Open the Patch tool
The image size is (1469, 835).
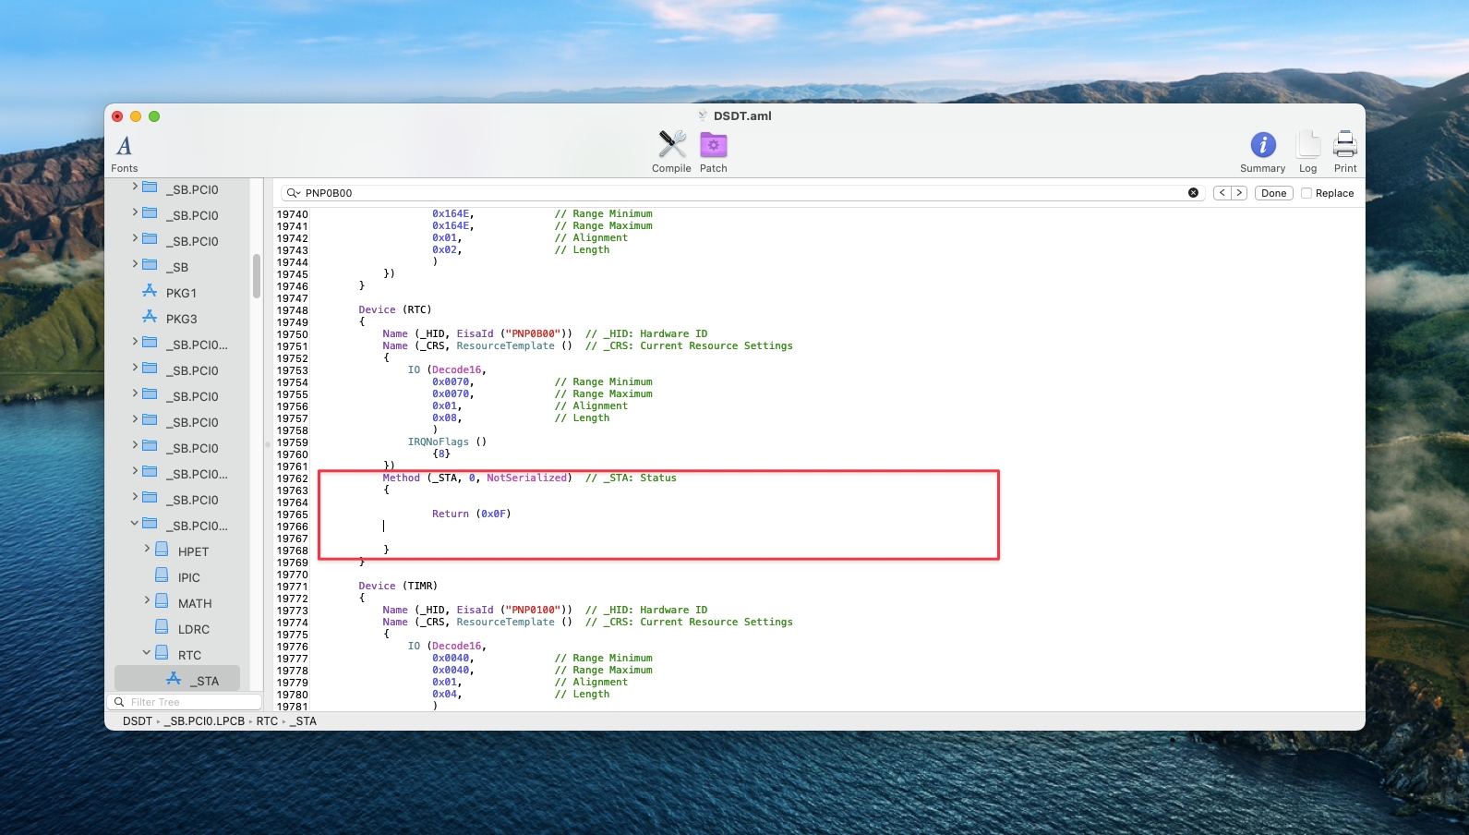713,145
